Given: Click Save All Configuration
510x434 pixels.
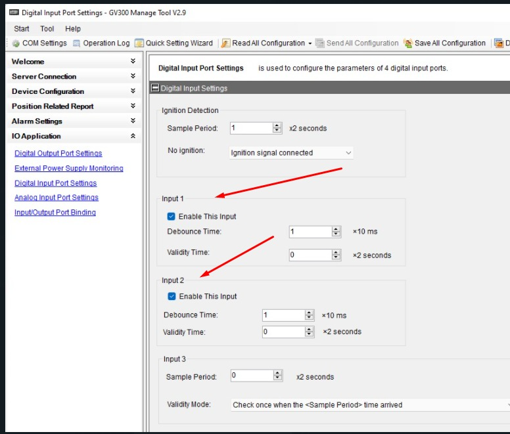Looking at the screenshot, I should 445,43.
